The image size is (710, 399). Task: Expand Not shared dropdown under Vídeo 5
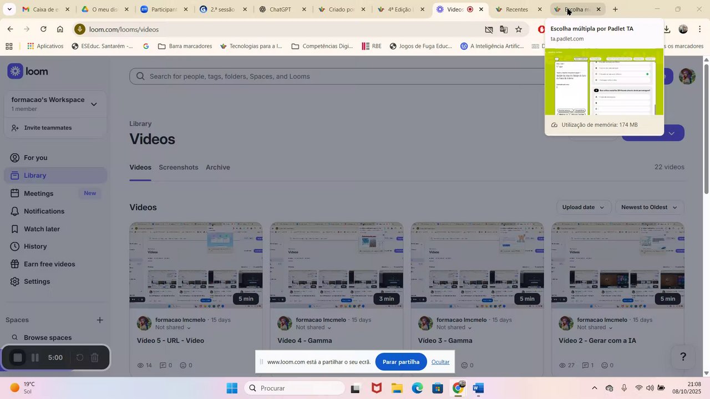coord(173,328)
